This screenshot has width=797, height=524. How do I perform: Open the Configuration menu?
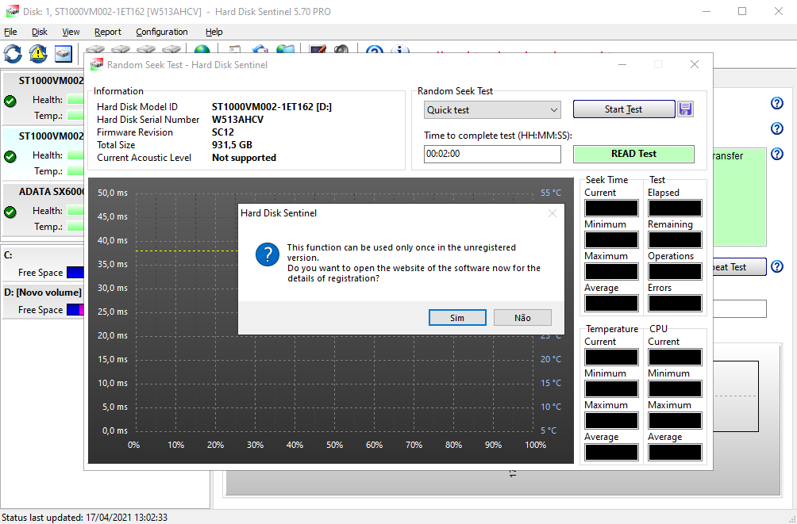162,32
